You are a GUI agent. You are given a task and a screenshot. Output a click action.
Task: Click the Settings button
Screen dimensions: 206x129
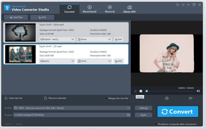pyautogui.click(x=144, y=108)
